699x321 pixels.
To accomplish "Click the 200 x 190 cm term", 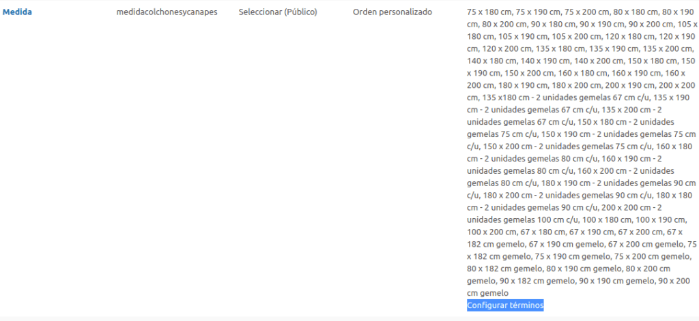I will coord(628,85).
